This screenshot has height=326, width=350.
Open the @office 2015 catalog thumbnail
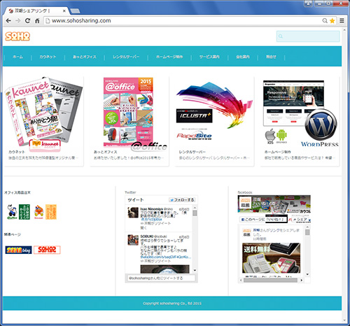pos(128,112)
